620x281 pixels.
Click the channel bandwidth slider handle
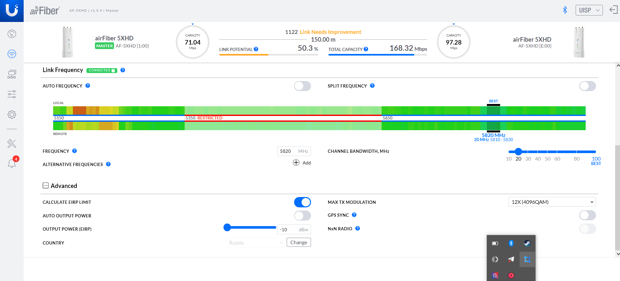pyautogui.click(x=518, y=151)
